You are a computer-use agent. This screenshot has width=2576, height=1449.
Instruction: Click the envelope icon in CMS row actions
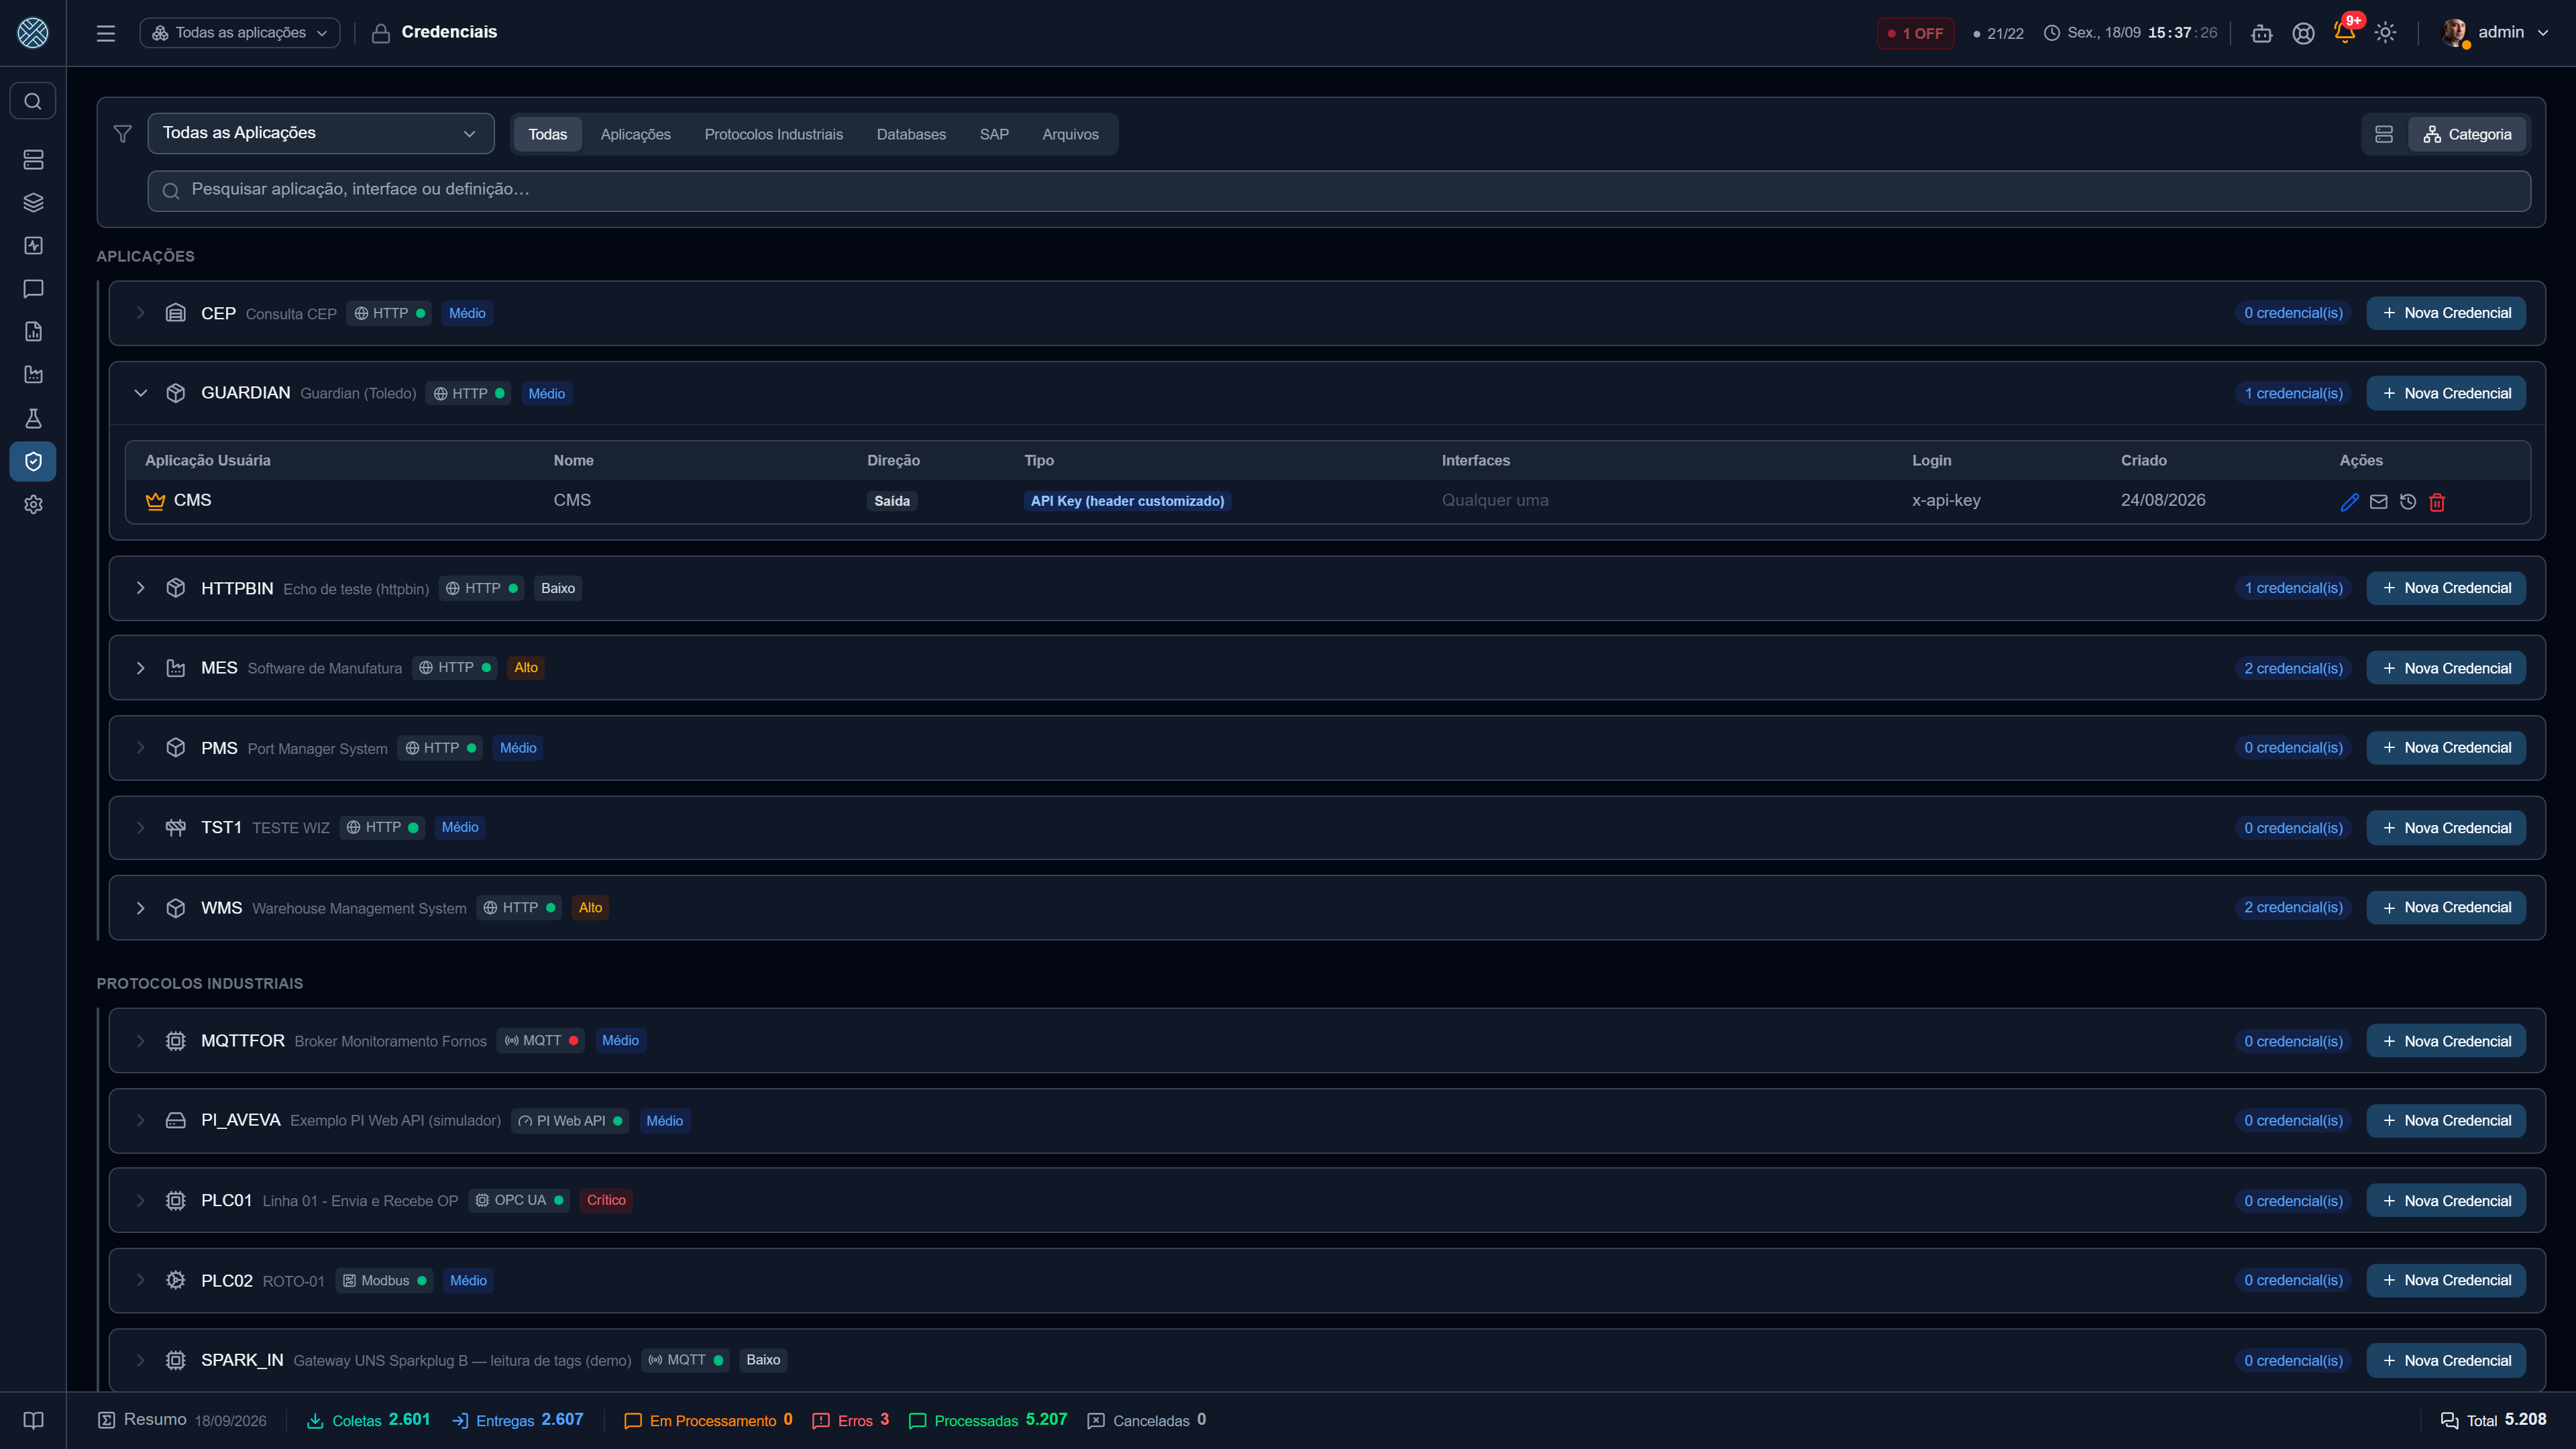pos(2379,502)
